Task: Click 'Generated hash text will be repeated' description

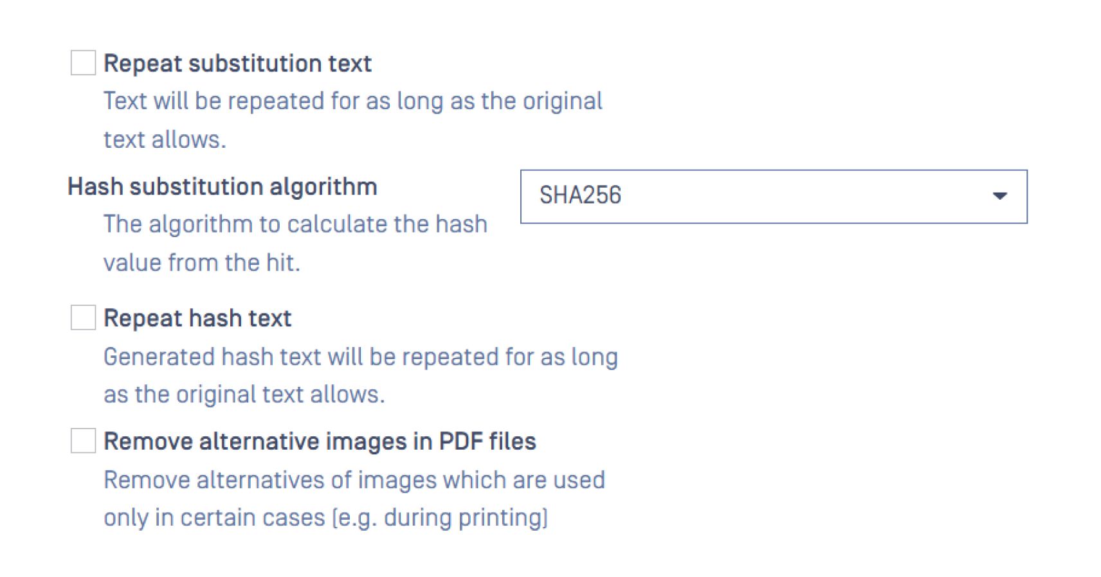Action: (x=360, y=357)
